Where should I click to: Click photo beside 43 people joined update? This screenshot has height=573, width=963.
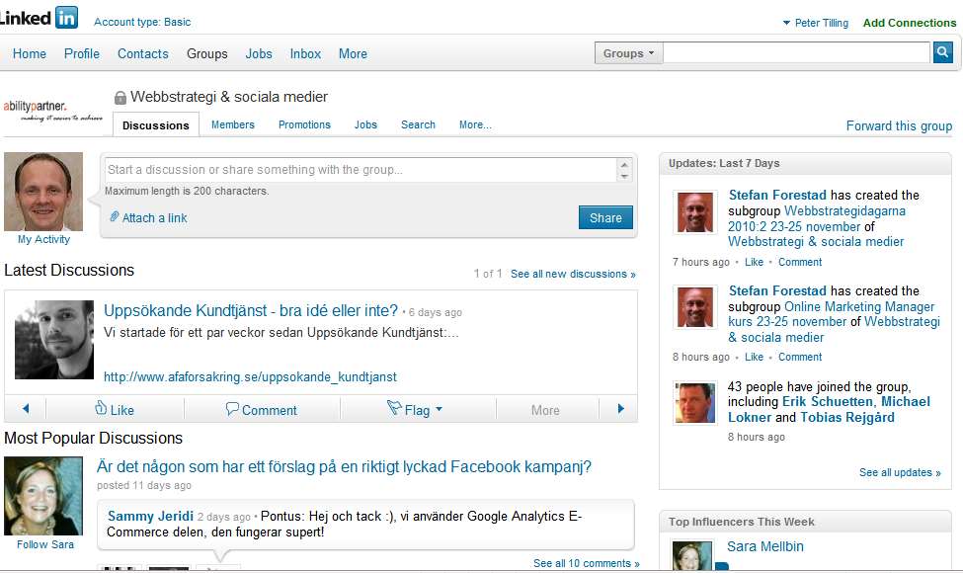[694, 403]
